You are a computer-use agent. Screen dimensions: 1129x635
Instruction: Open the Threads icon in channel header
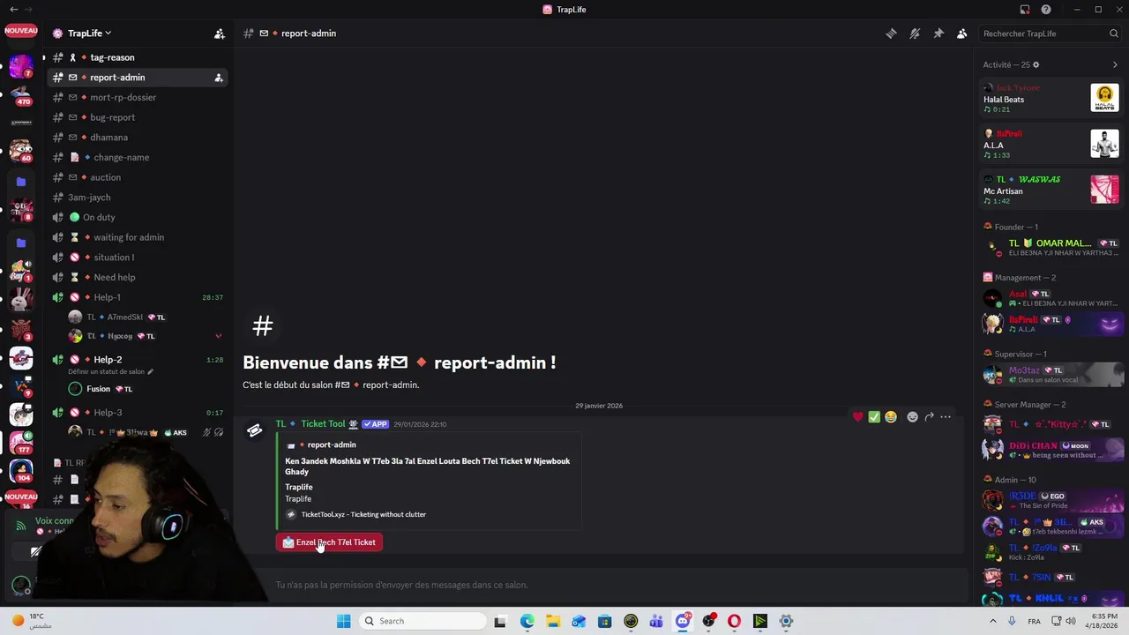[891, 34]
